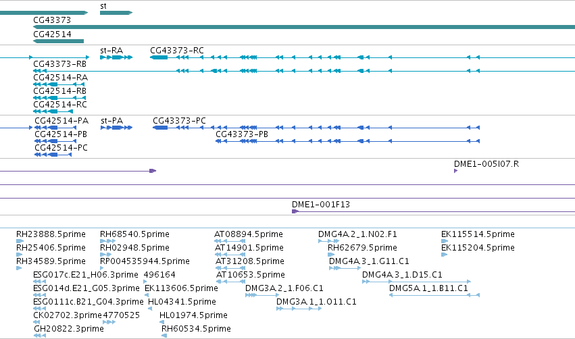Click ESG014d.E21_G05.3prime label
Viewport: 575px width, 339px height.
86,288
